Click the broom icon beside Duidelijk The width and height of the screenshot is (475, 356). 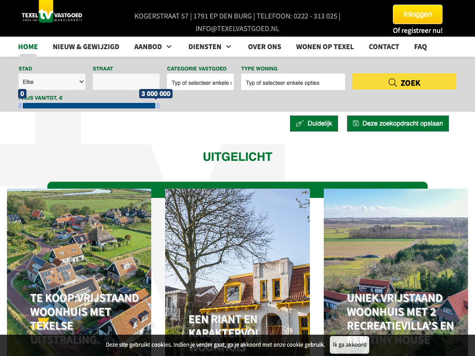[300, 124]
